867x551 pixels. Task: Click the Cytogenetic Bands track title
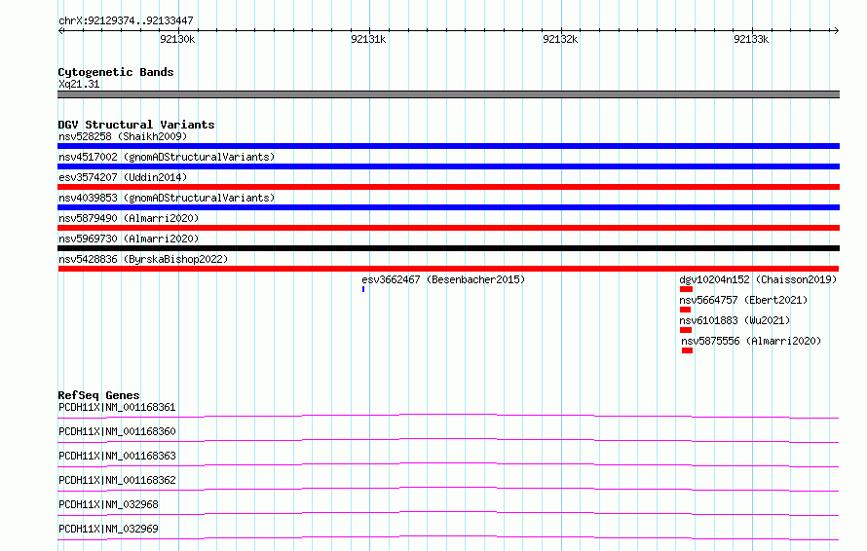(x=116, y=72)
